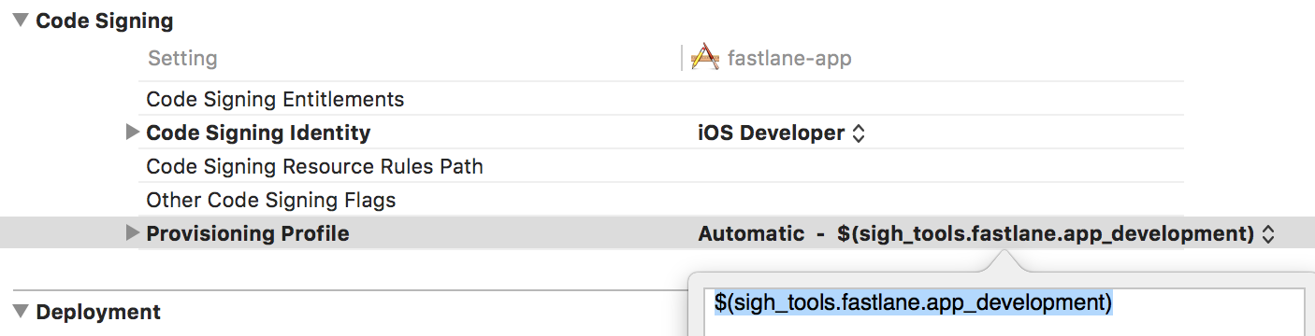Select the Other Code Signing Flags row
This screenshot has height=336, width=1315.
coord(661,200)
